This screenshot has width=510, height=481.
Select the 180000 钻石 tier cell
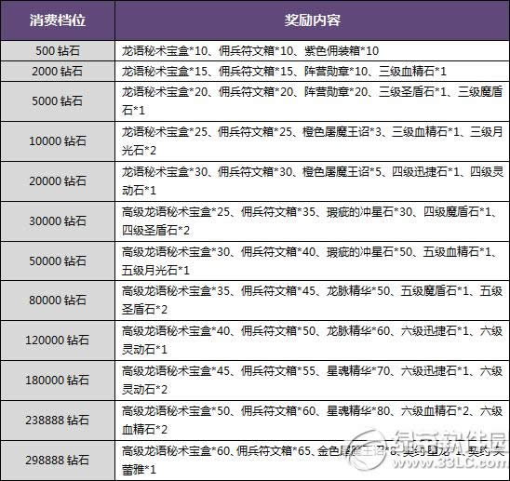[x=58, y=381]
